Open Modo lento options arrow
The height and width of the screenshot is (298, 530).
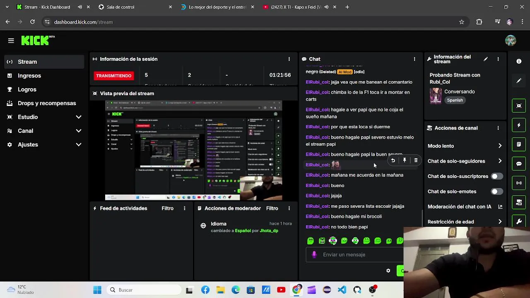[500, 146]
